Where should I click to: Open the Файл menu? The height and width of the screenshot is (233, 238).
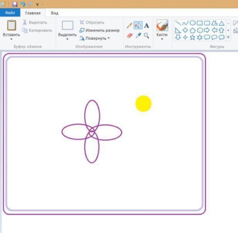click(x=10, y=13)
